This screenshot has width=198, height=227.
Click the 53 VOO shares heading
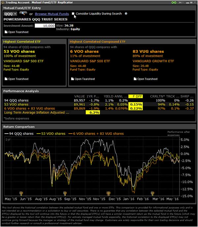click(19, 51)
